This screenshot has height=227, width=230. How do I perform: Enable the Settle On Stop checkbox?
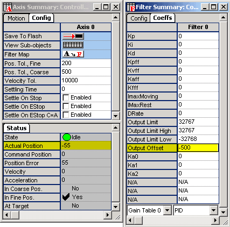pyautogui.click(x=66, y=98)
